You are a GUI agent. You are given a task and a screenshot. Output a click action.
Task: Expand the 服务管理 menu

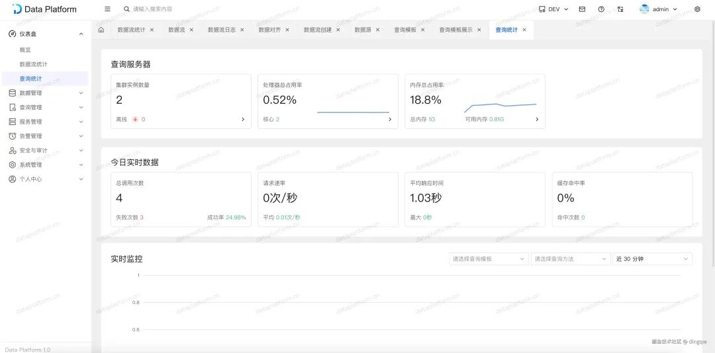point(46,122)
